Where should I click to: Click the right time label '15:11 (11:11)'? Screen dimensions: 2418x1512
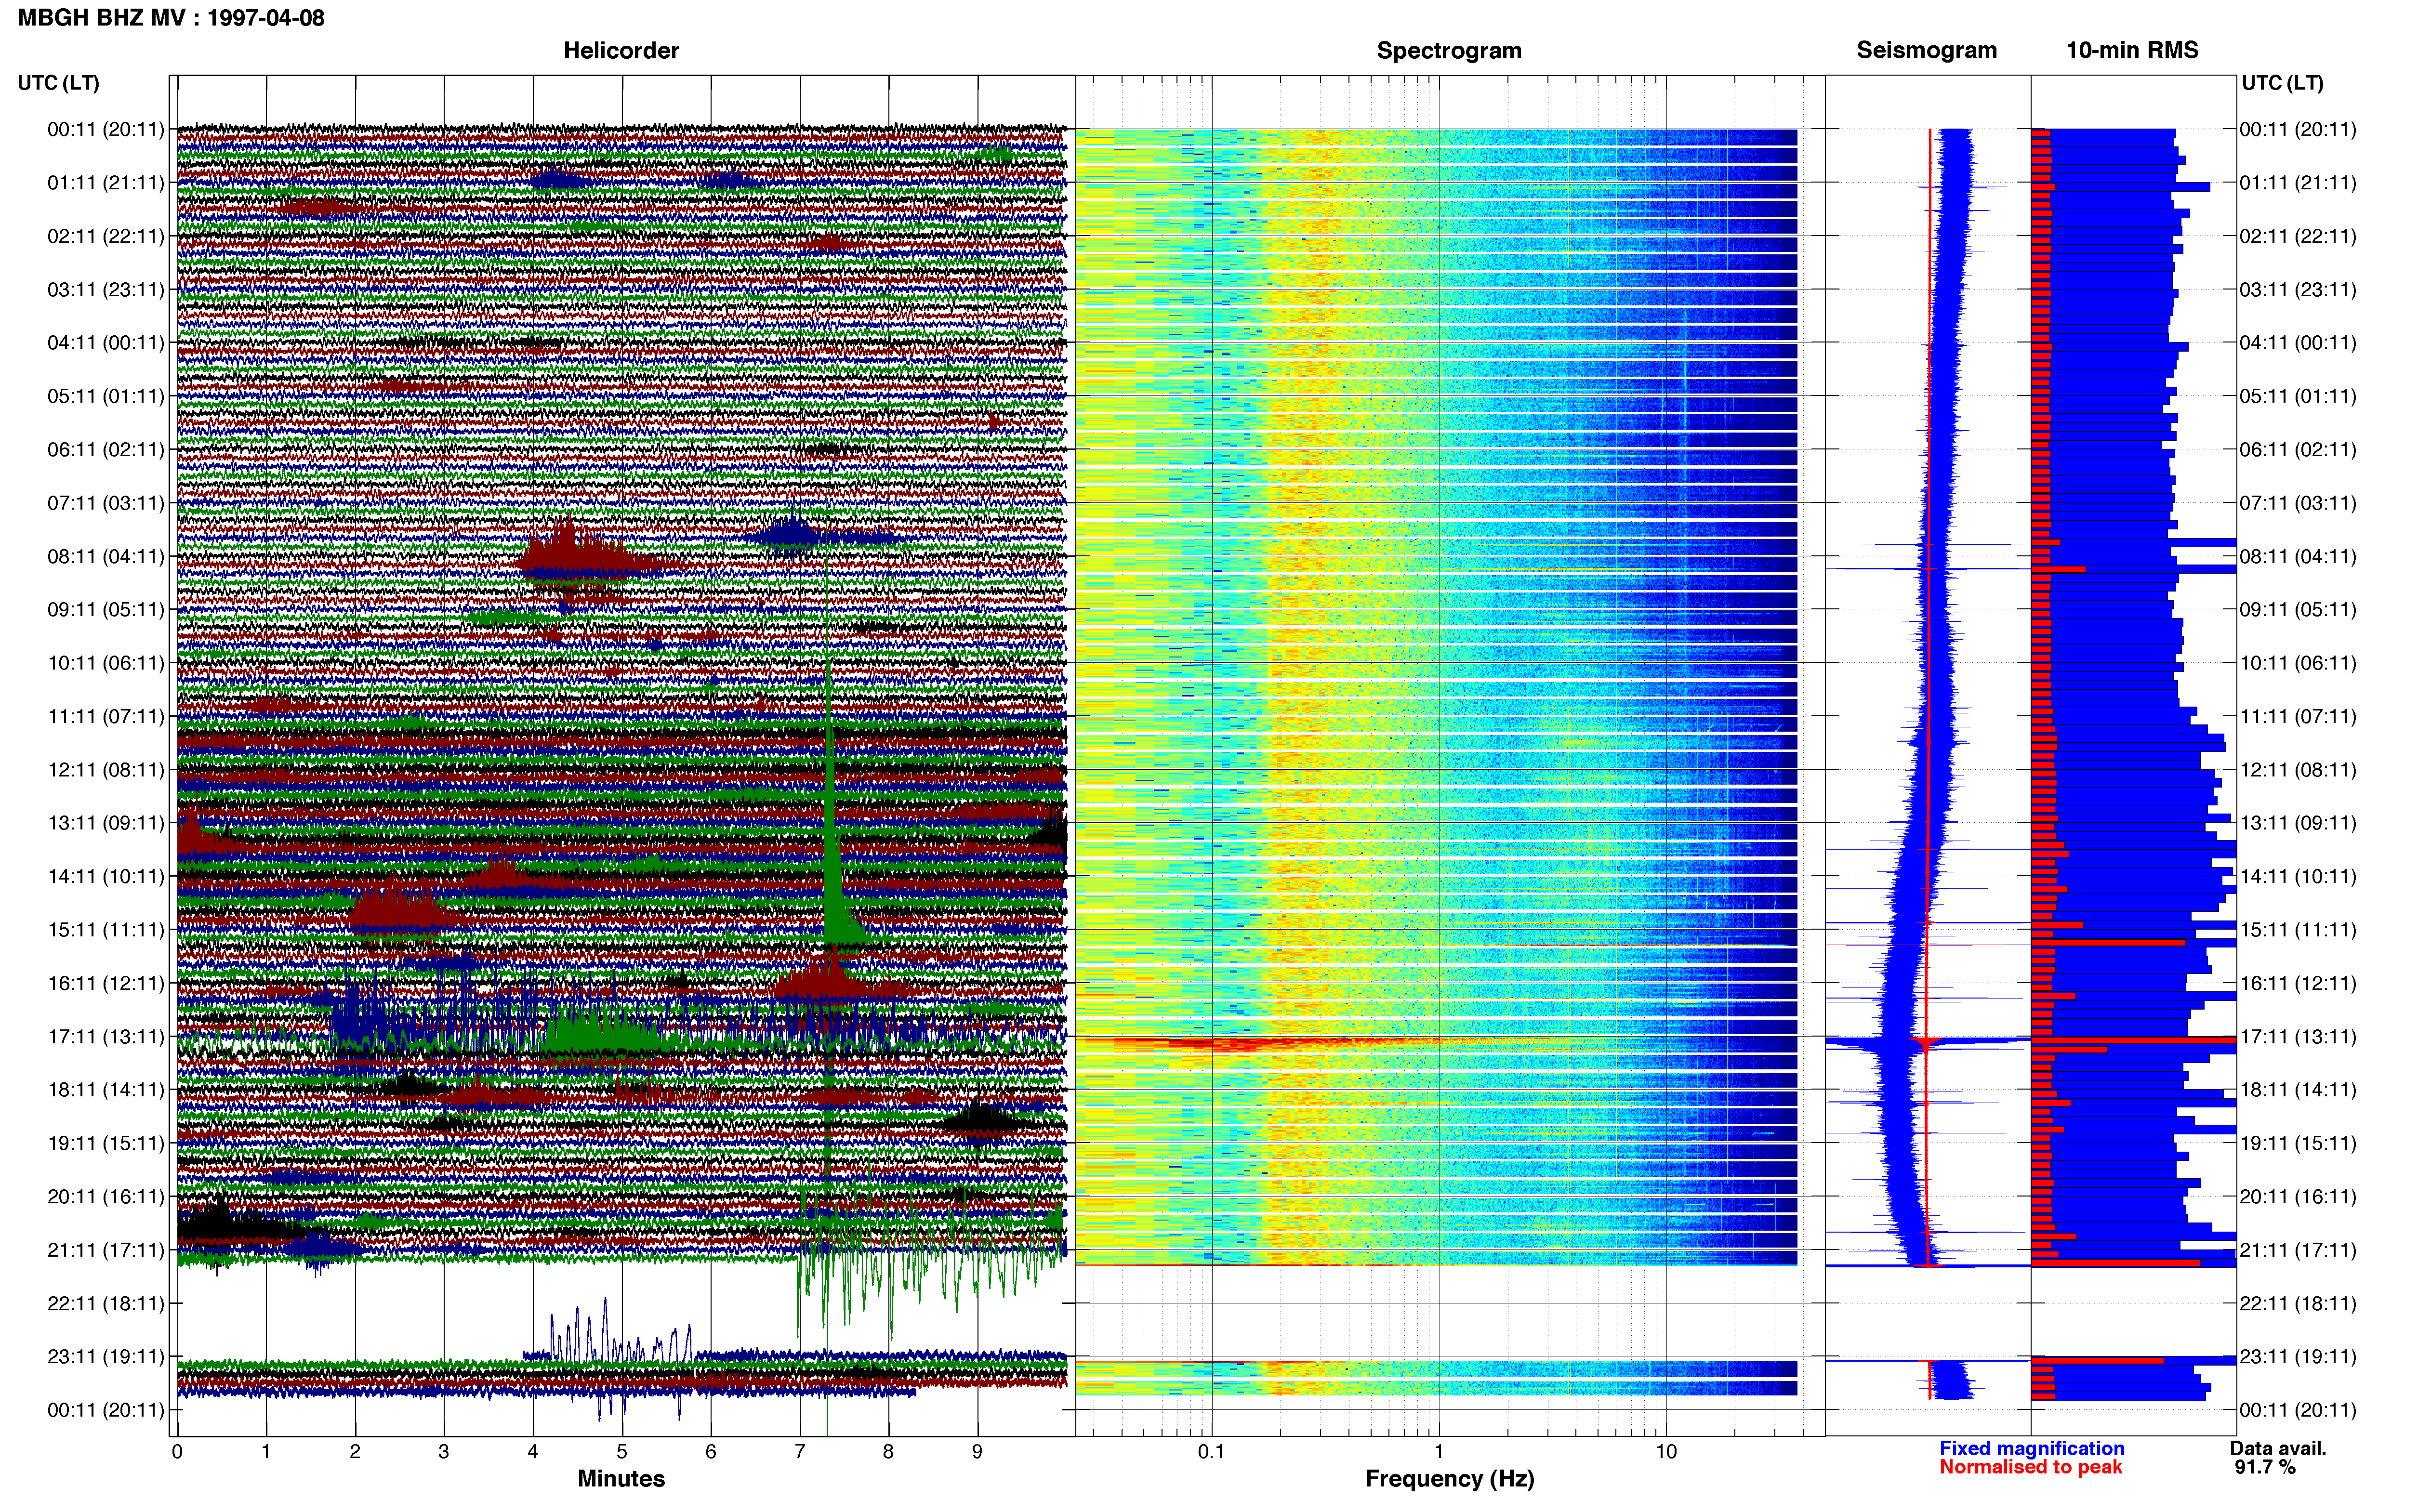(2298, 930)
